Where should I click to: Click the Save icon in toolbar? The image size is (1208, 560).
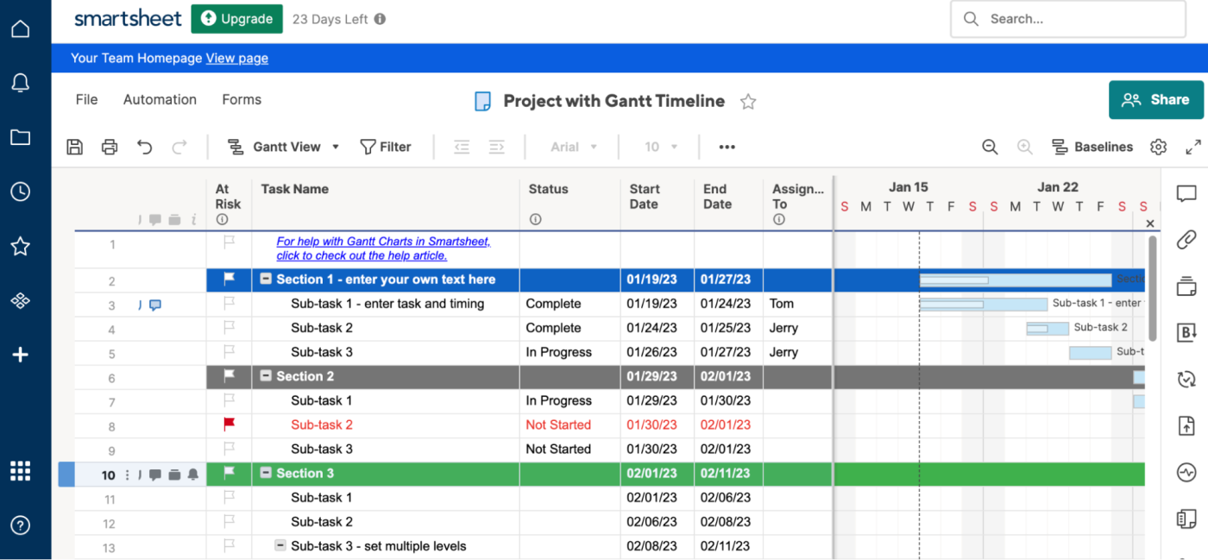point(75,147)
